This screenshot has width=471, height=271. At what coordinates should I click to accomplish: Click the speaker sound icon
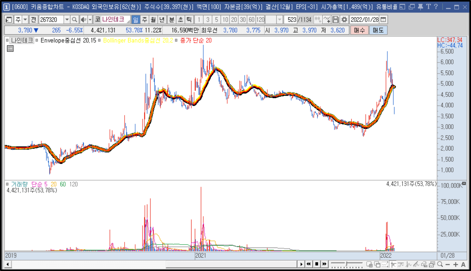[x=83, y=20]
